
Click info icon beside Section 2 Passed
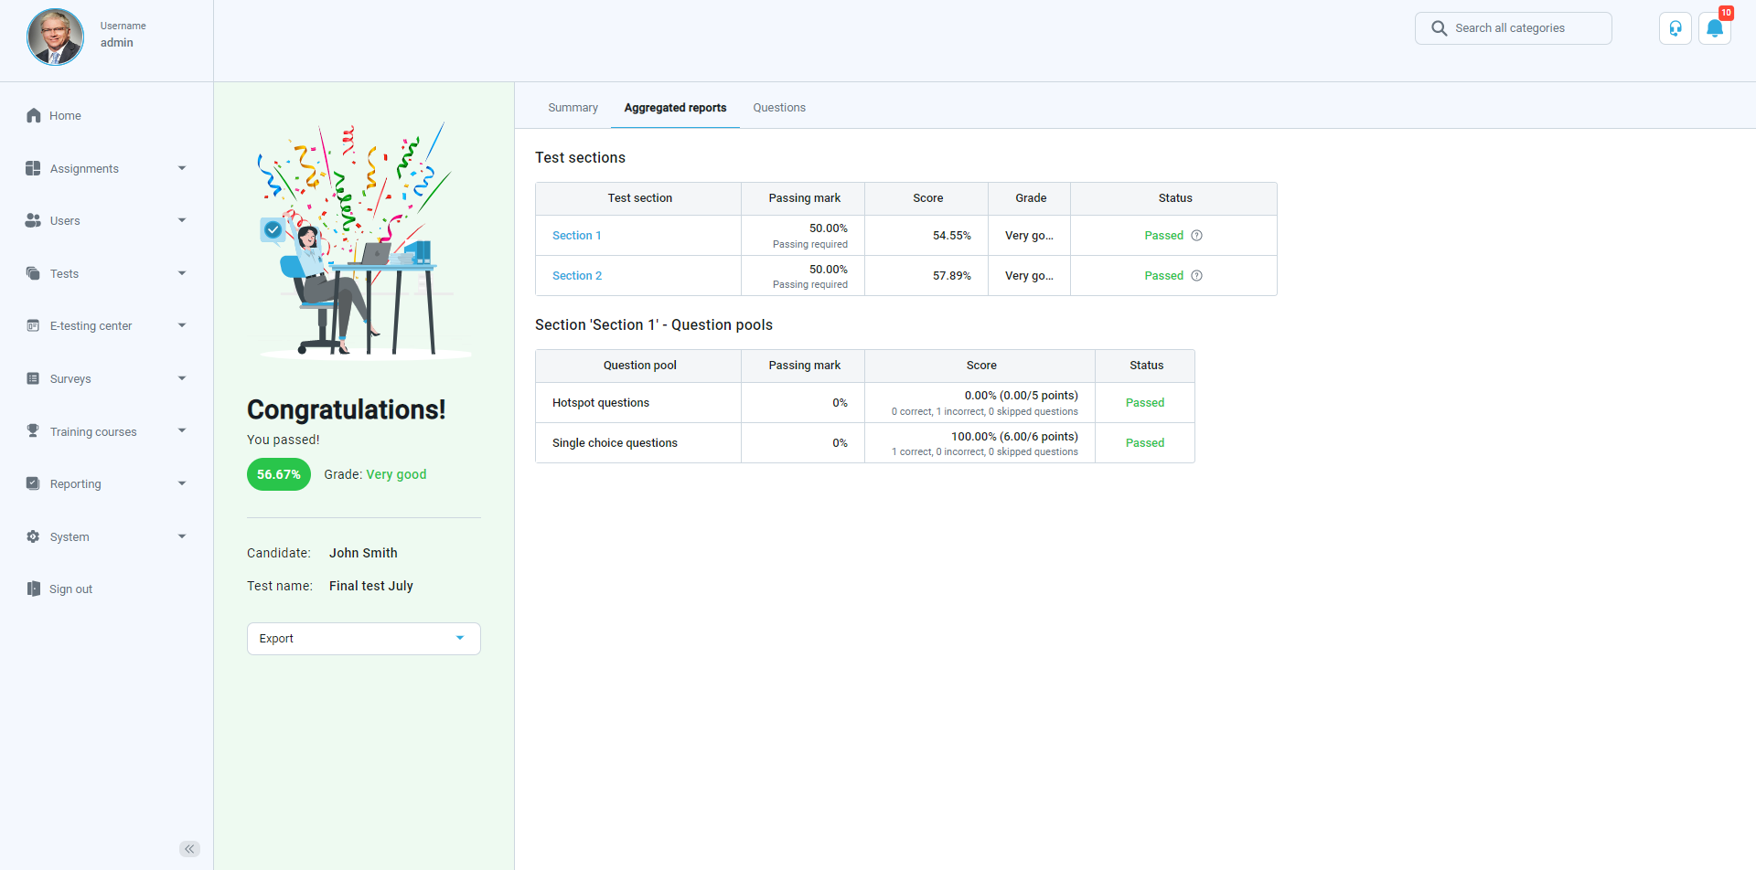tap(1196, 276)
